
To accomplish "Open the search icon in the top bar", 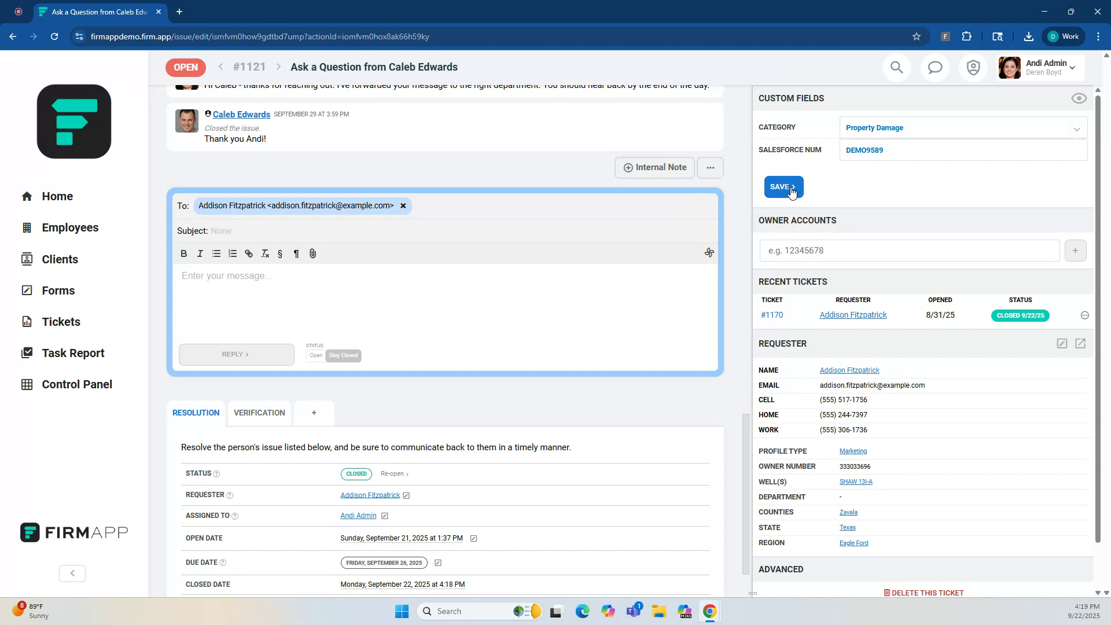I will coord(896,67).
